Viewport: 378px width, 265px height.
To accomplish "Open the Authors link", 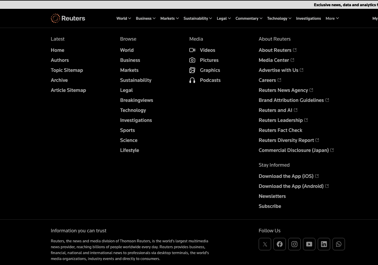I will (x=60, y=60).
